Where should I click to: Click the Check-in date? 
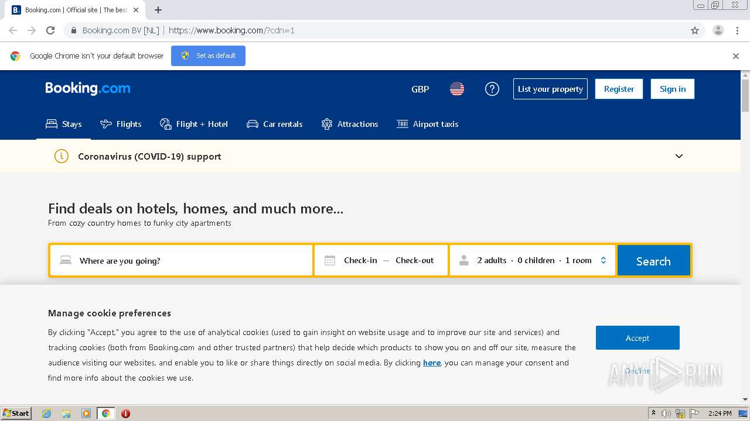coord(360,260)
